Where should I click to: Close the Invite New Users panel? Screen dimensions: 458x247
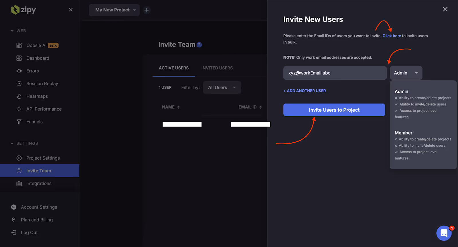tap(445, 9)
